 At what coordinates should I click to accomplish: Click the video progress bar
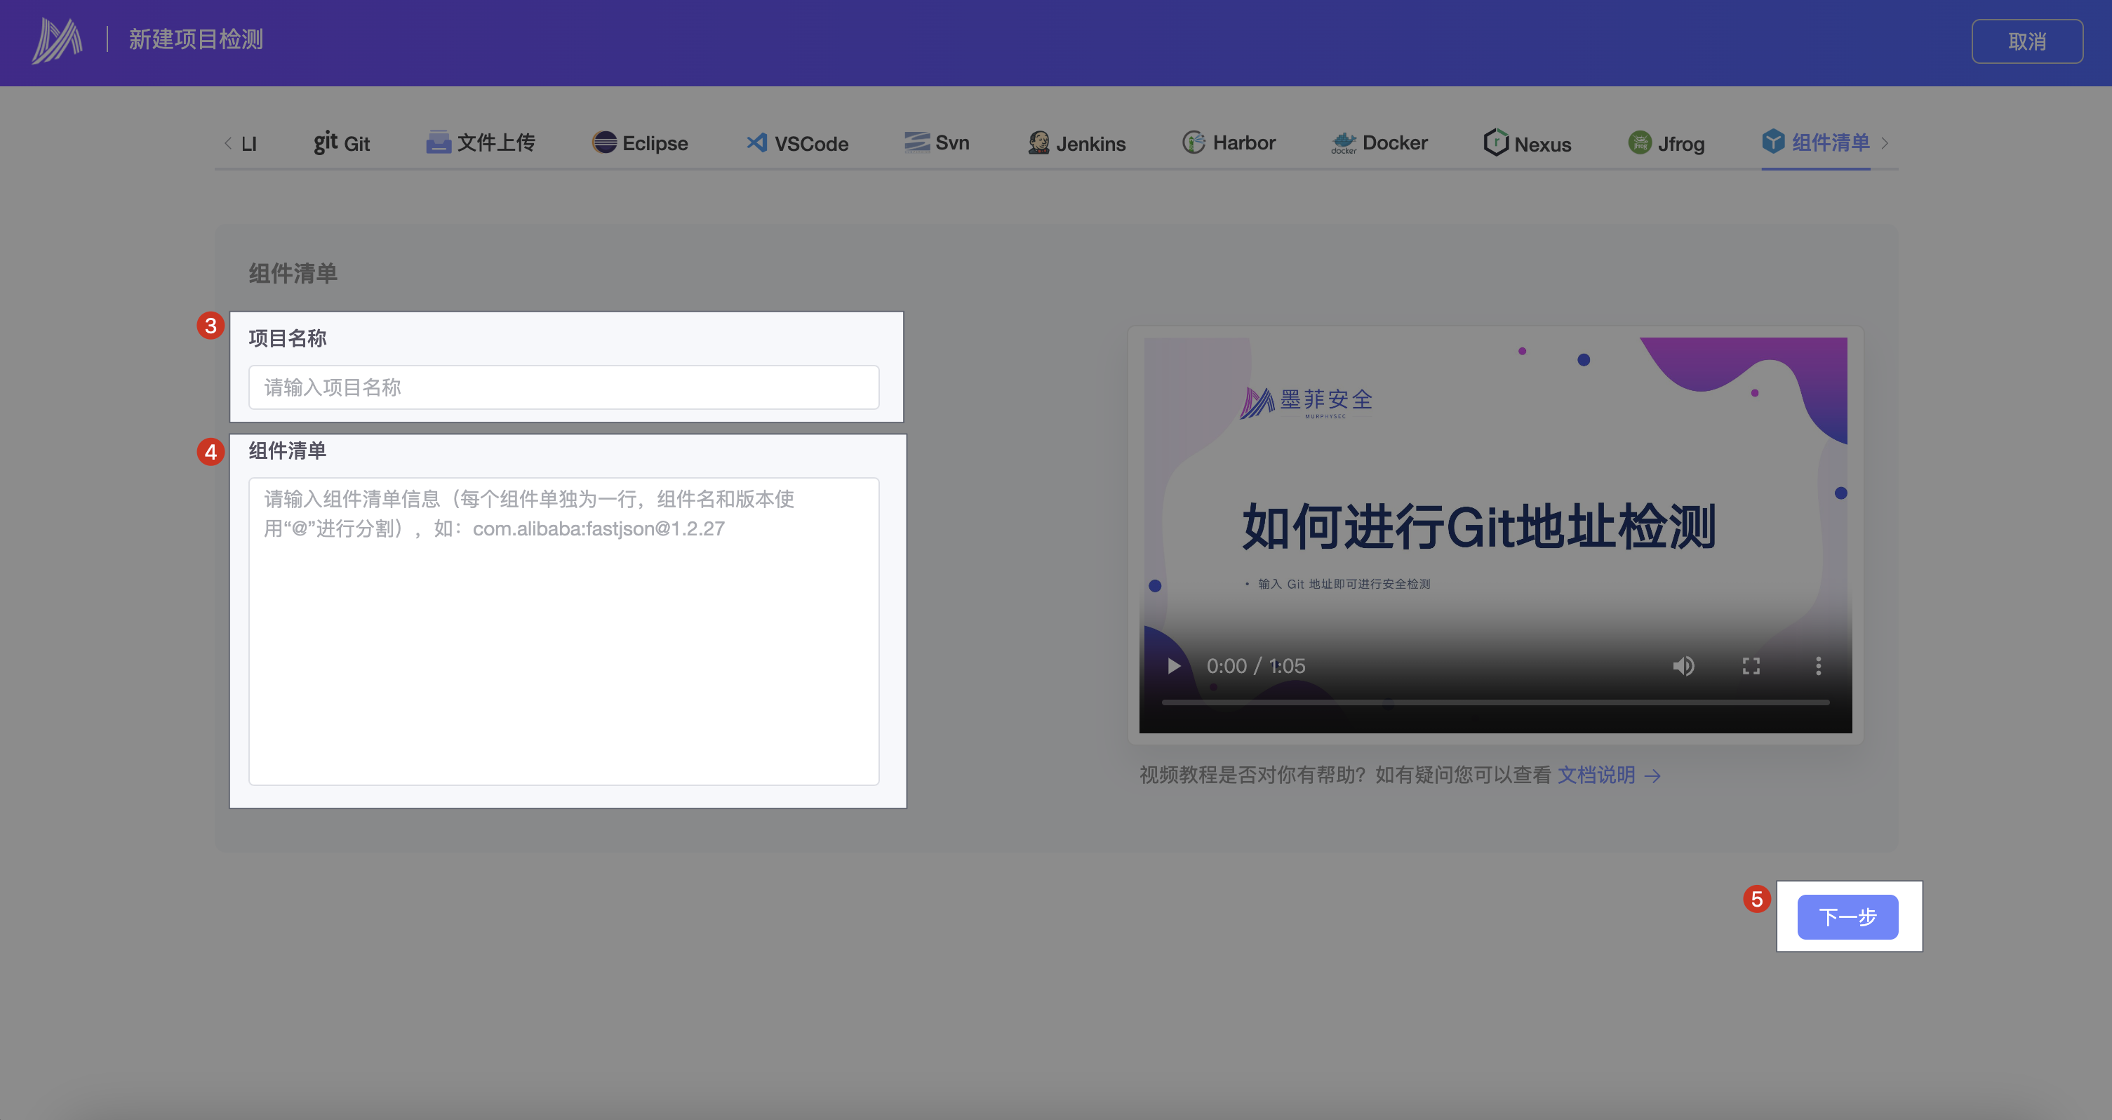1495,702
